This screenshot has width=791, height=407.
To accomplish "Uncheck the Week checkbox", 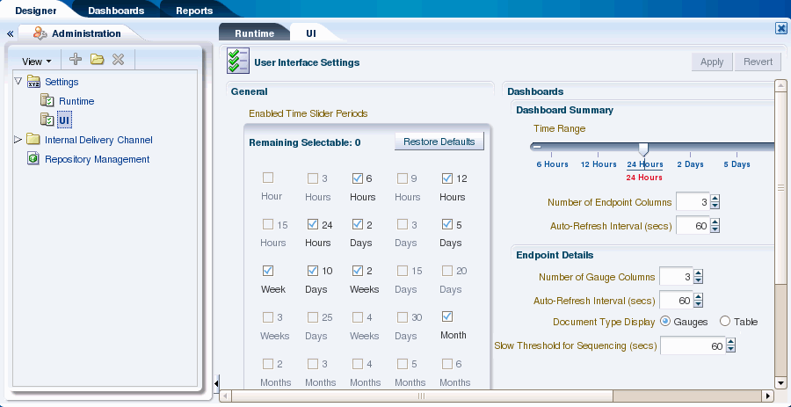I will tap(268, 271).
